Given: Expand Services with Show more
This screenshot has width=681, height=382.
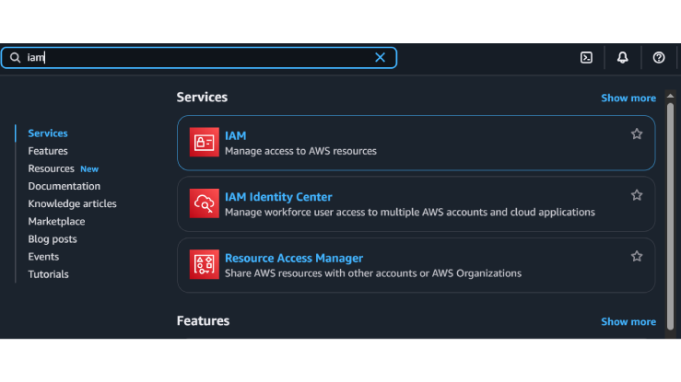Looking at the screenshot, I should [x=628, y=98].
